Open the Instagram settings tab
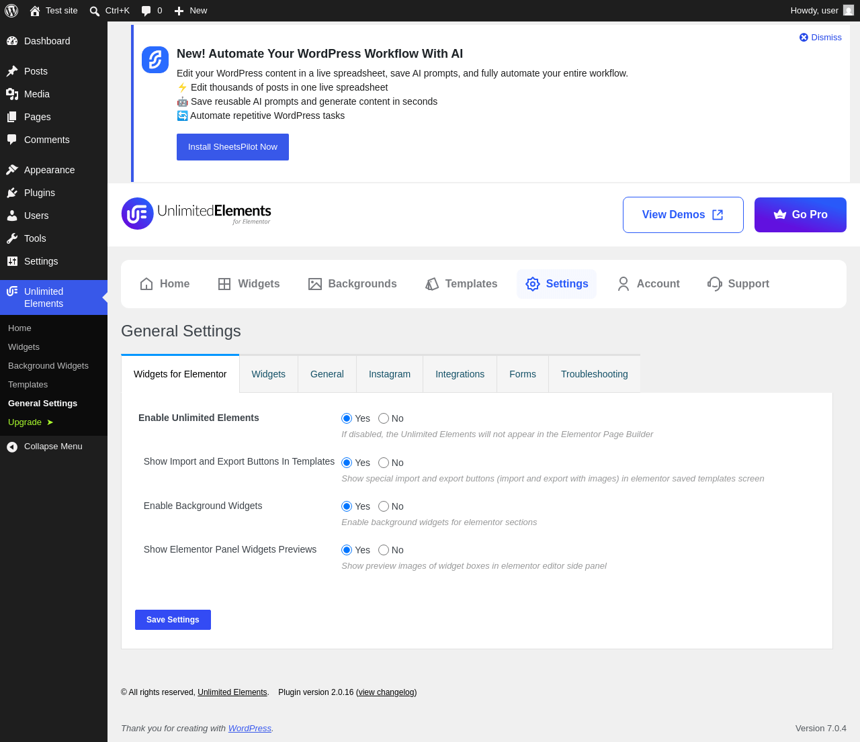 tap(390, 374)
